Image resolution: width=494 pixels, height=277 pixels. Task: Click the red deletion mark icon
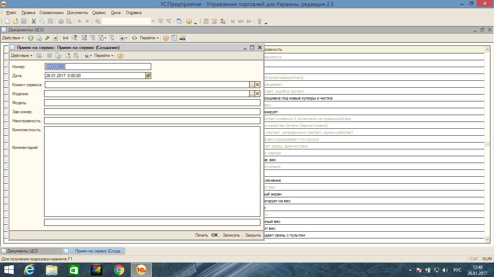(x=56, y=38)
